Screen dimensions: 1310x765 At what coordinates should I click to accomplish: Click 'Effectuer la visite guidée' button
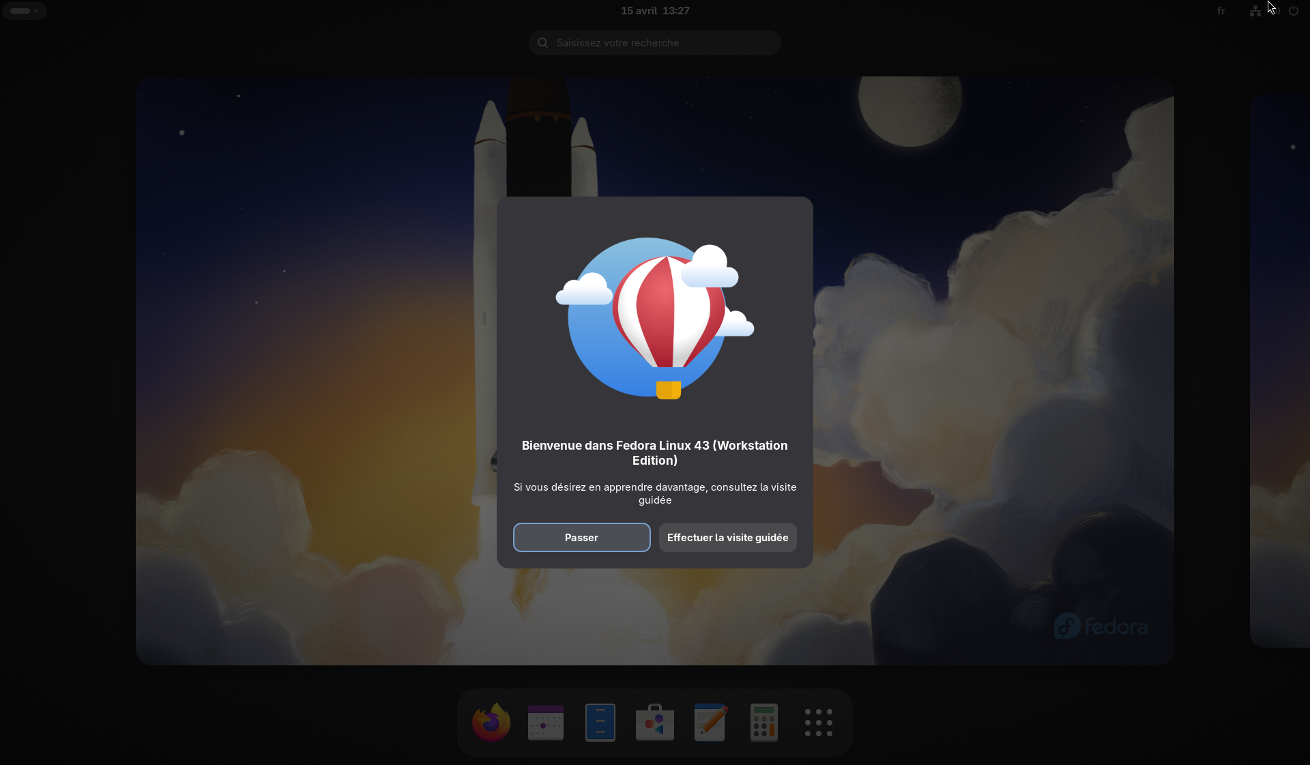pyautogui.click(x=727, y=538)
